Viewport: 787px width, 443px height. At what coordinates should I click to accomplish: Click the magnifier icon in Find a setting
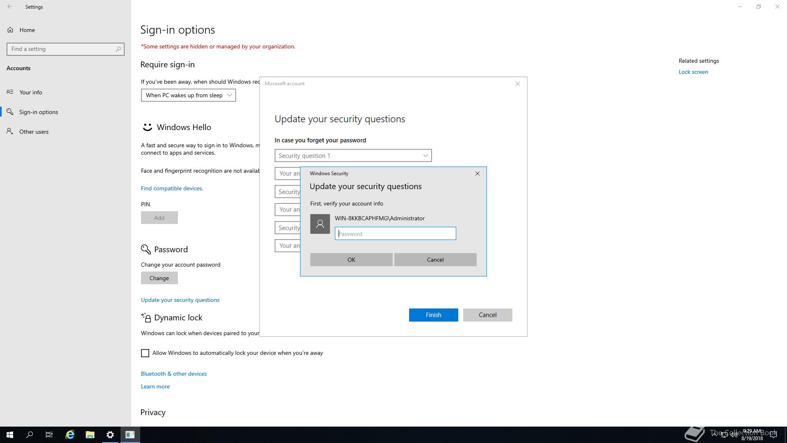118,49
